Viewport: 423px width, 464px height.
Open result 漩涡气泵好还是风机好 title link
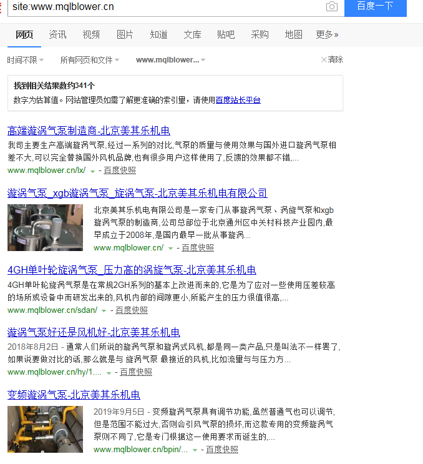click(94, 332)
